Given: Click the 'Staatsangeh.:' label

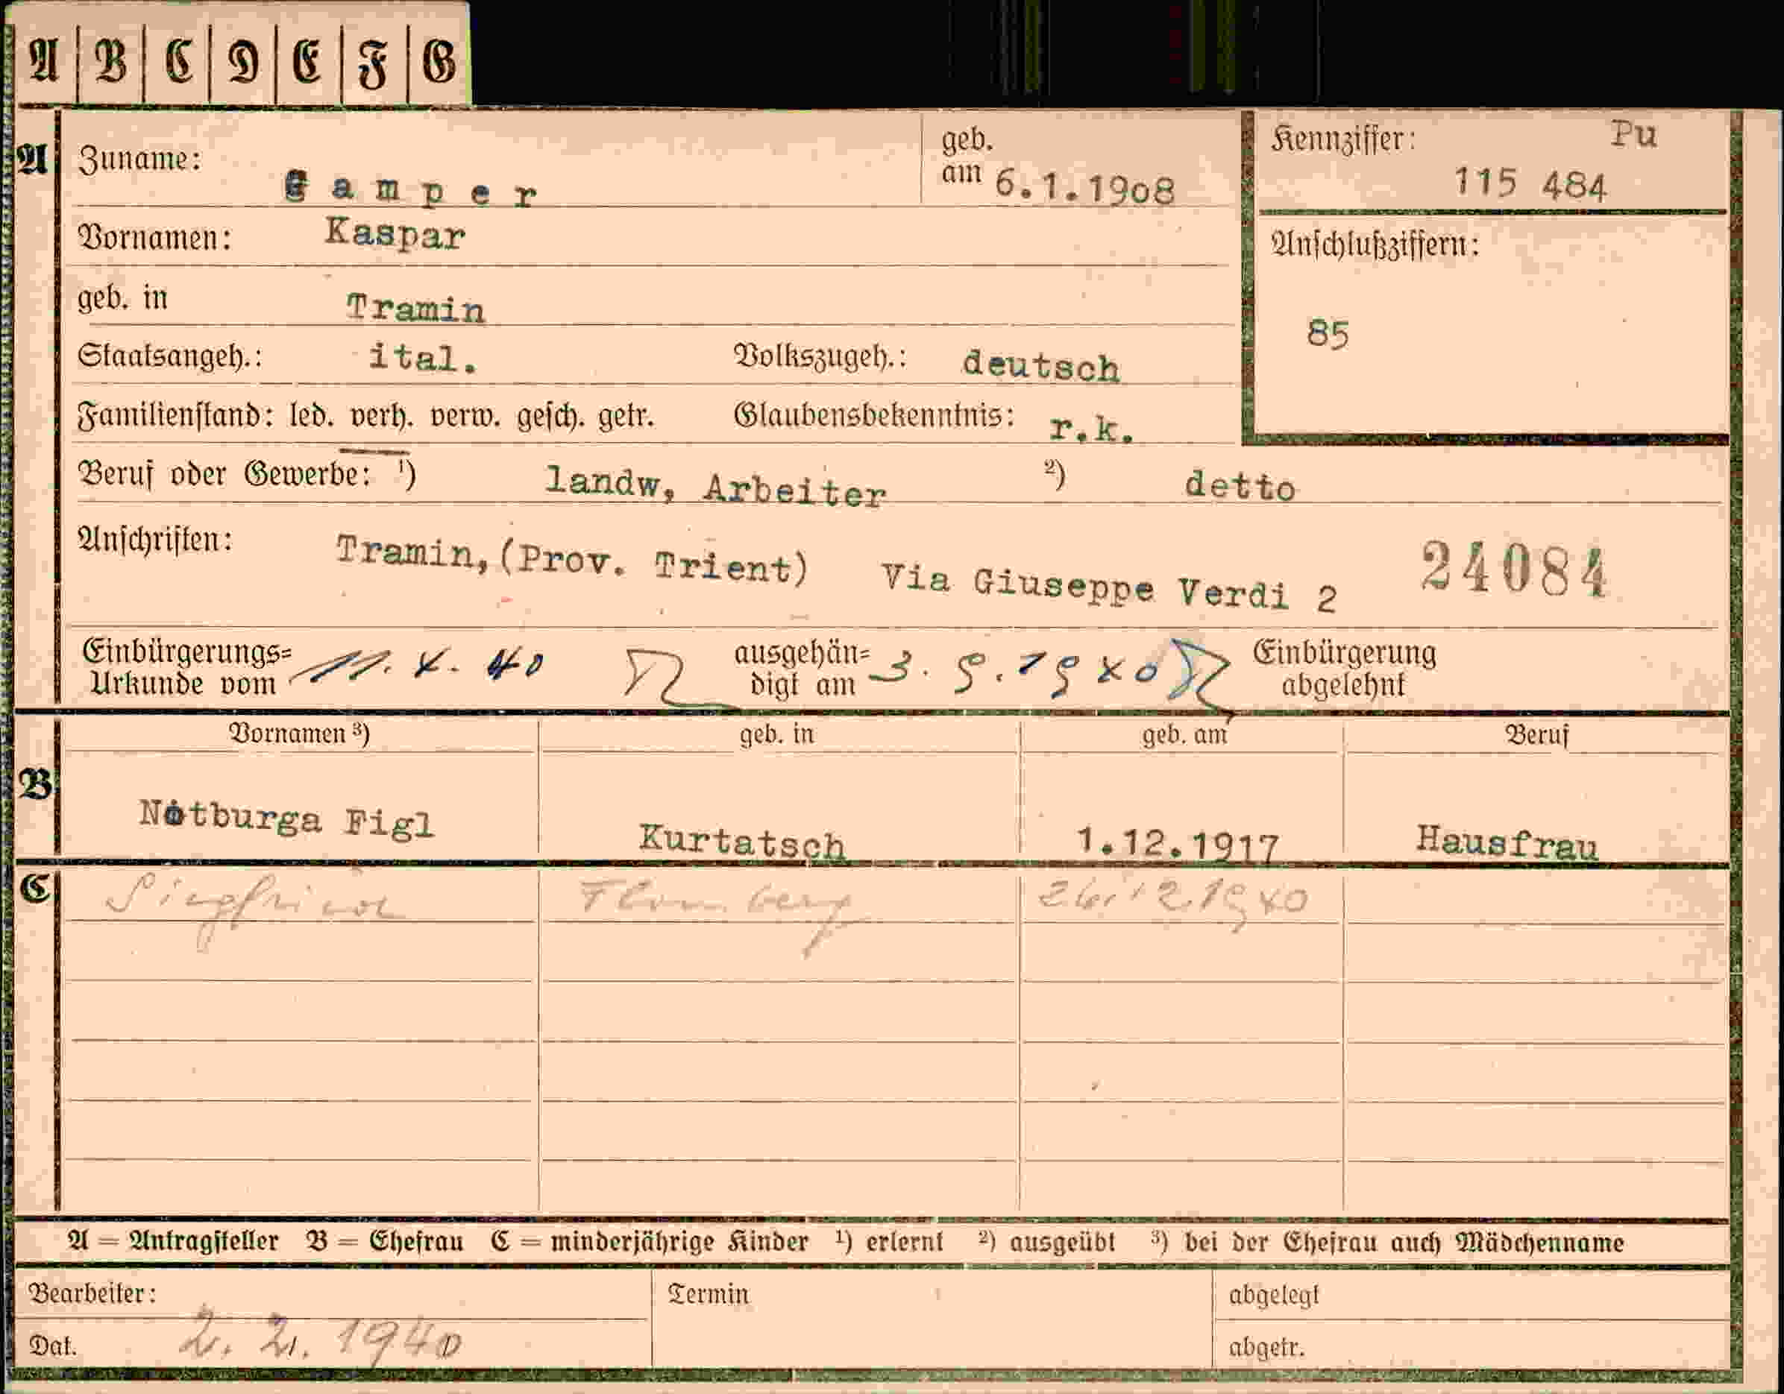Looking at the screenshot, I should pos(170,357).
